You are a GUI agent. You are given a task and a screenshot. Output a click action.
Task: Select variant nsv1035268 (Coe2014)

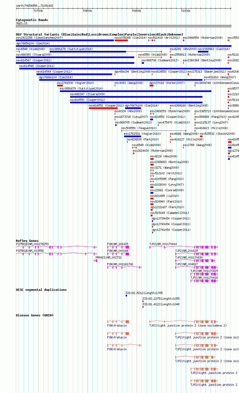tap(131, 38)
